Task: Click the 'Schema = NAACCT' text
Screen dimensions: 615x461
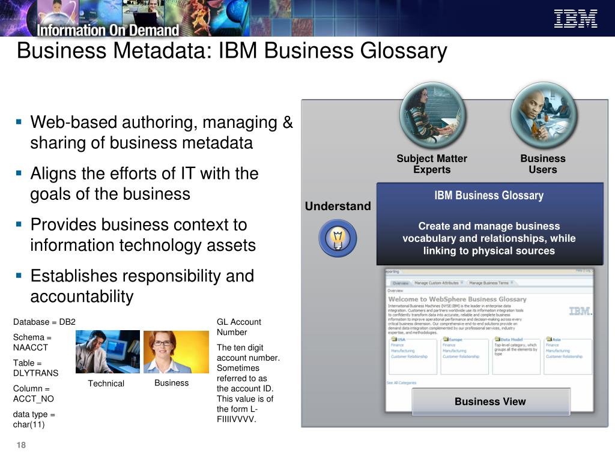Action: pyautogui.click(x=32, y=342)
